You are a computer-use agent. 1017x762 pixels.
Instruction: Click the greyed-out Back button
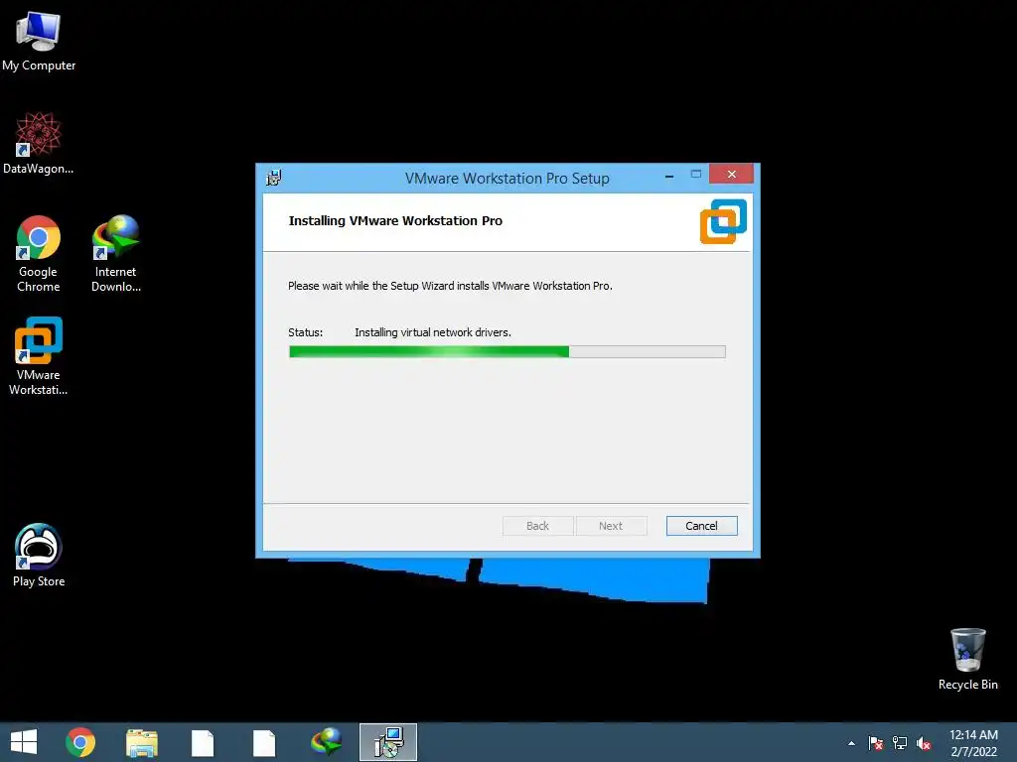tap(537, 526)
